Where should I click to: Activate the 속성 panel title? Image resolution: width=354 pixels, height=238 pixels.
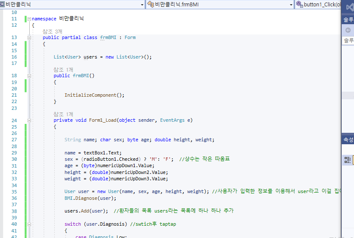click(x=348, y=140)
